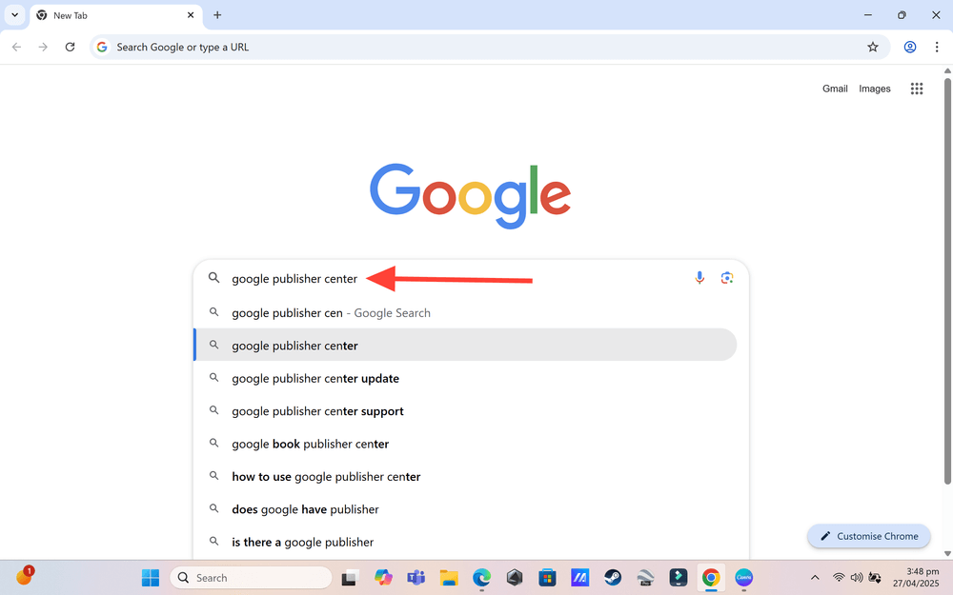Click the Customise Chrome button
The image size is (953, 595).
(868, 536)
